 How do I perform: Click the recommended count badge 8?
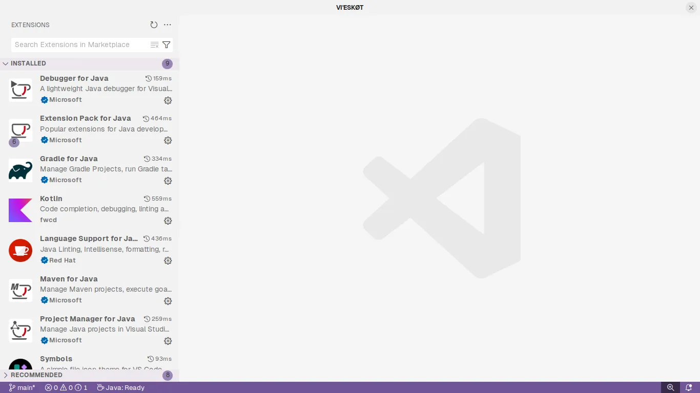168,375
